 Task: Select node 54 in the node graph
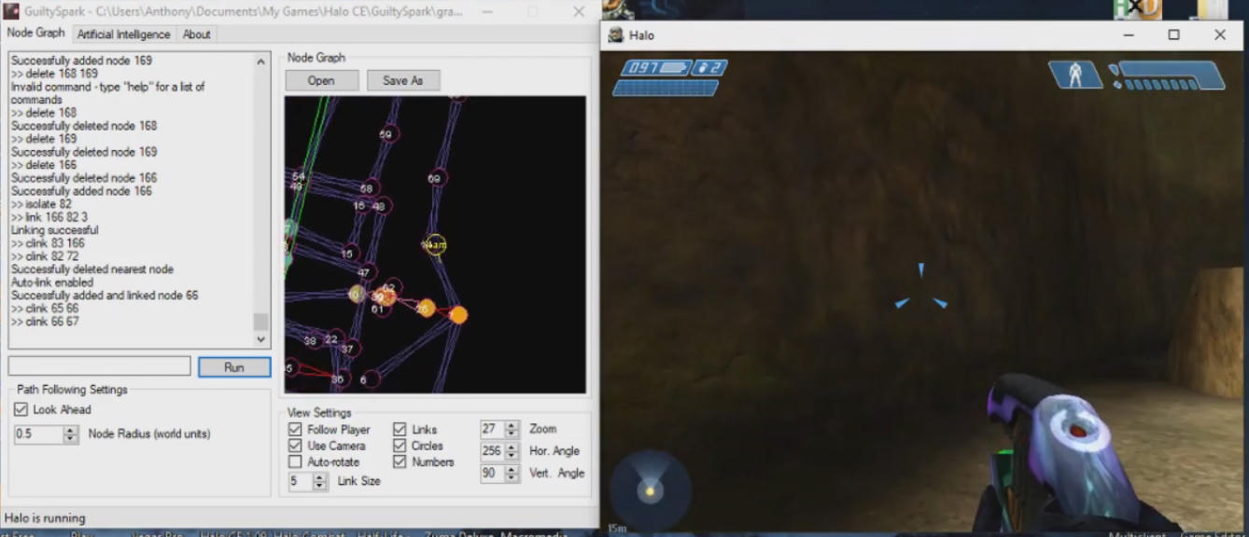coord(298,176)
